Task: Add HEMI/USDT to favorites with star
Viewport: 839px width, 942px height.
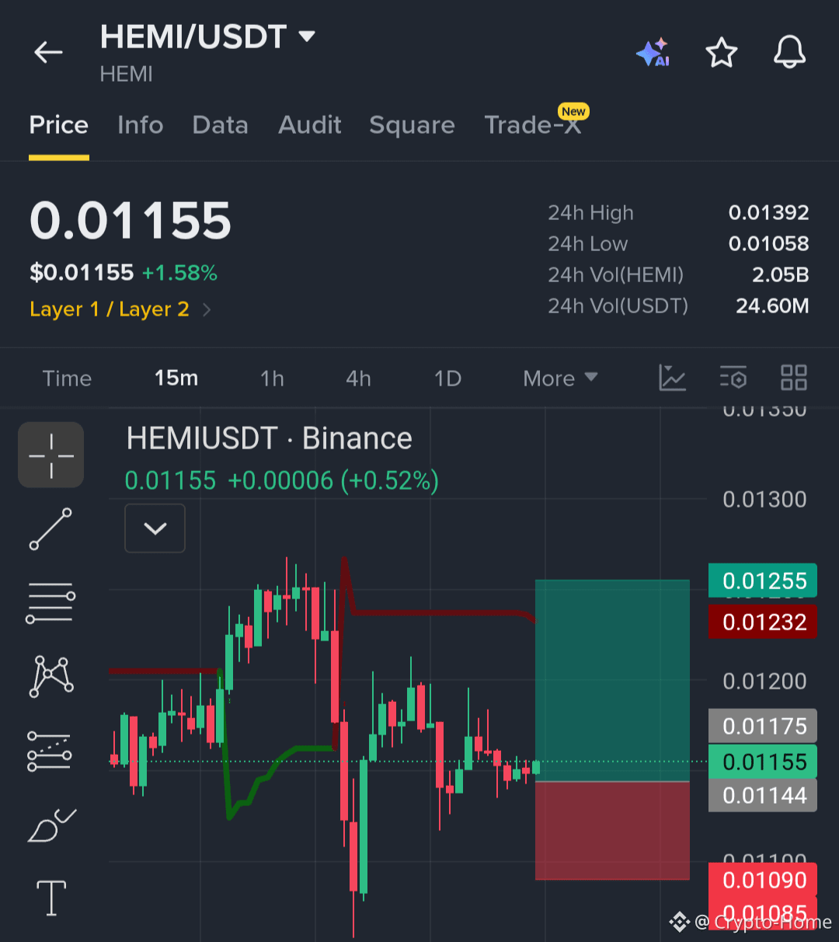Action: coord(721,52)
